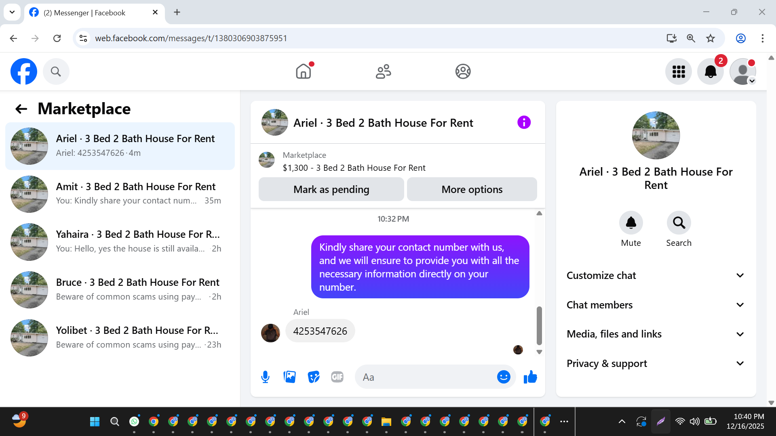Open the Chrome tab search dropdown

coord(12,12)
